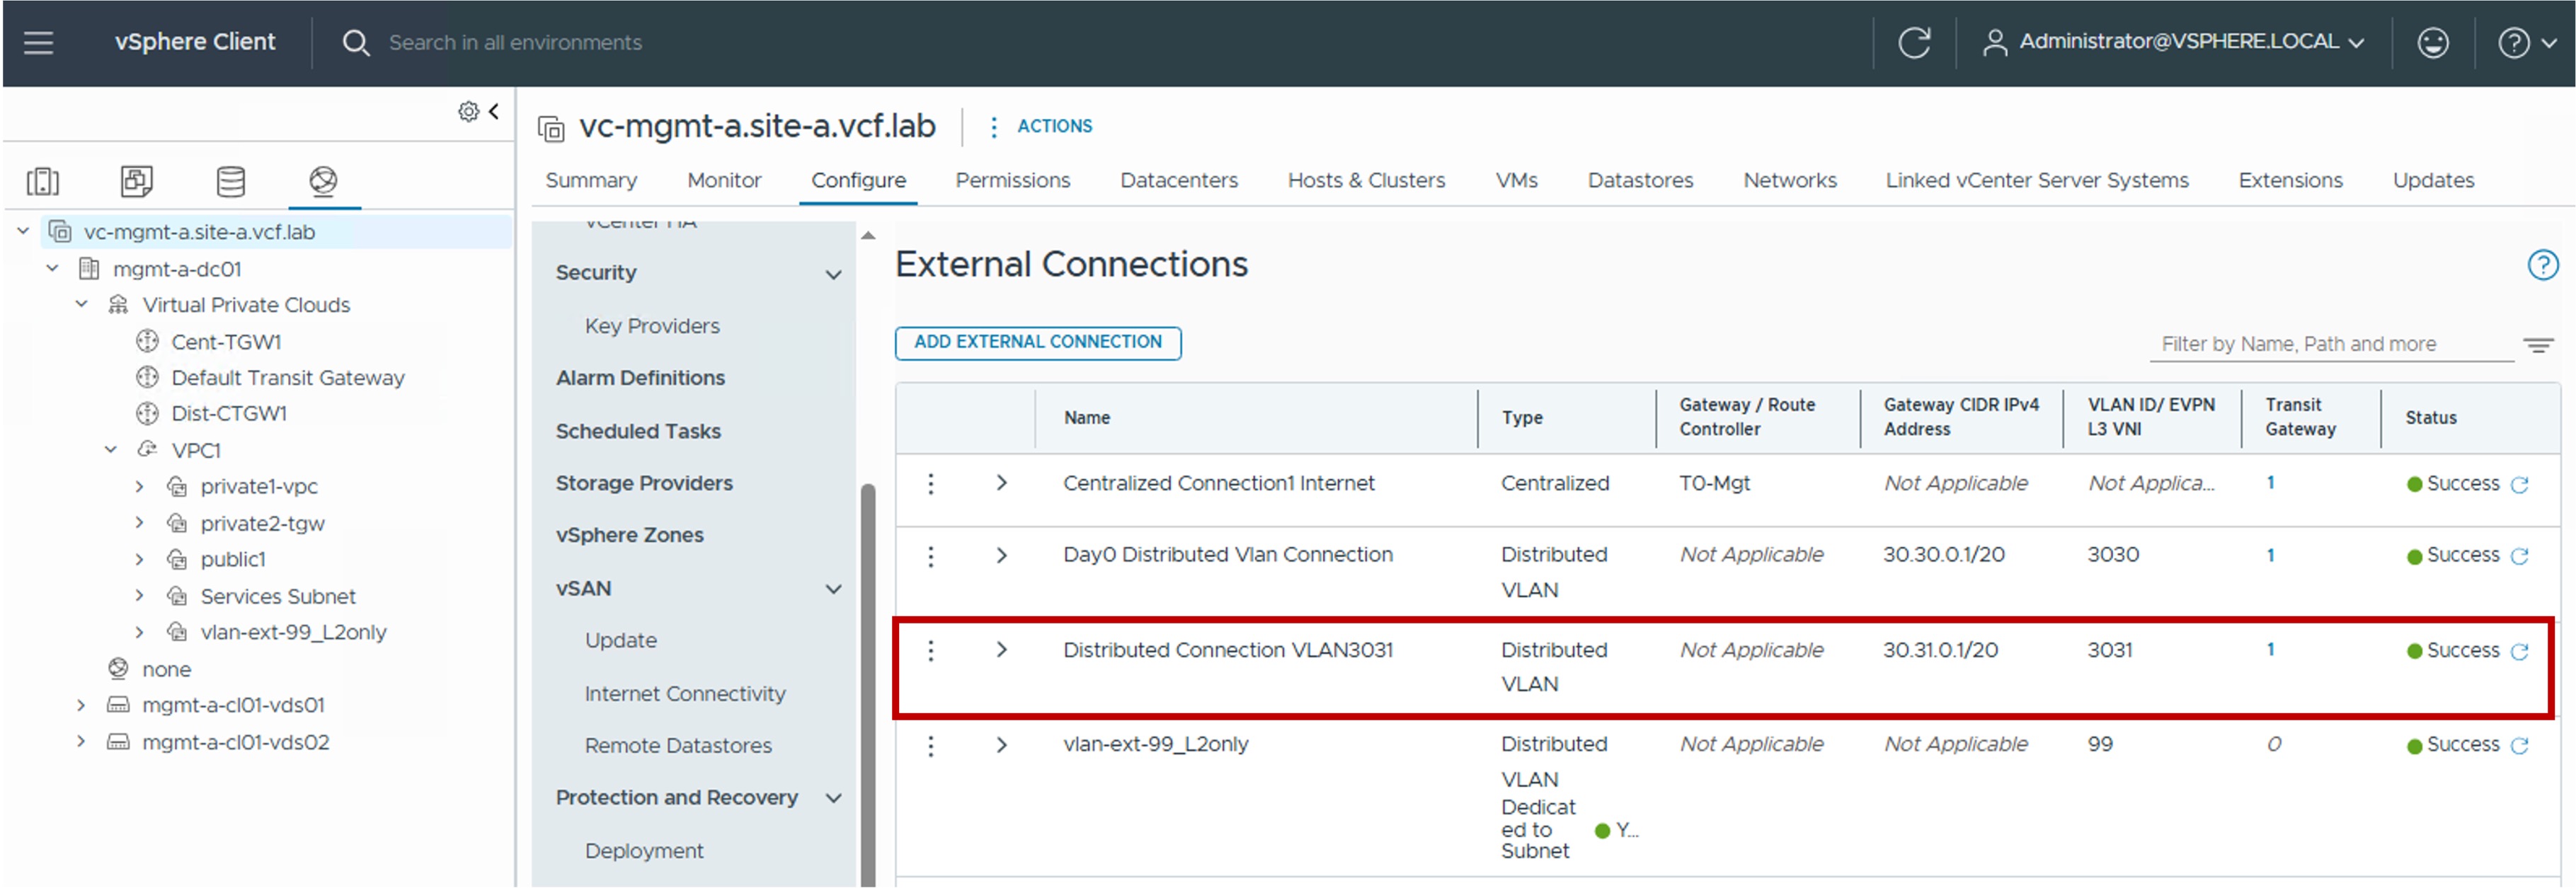
Task: Open the ACTIONS menu for vc-mgmt-a
Action: tap(1040, 127)
